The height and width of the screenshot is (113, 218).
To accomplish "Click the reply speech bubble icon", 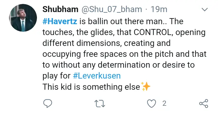I will point(48,103).
